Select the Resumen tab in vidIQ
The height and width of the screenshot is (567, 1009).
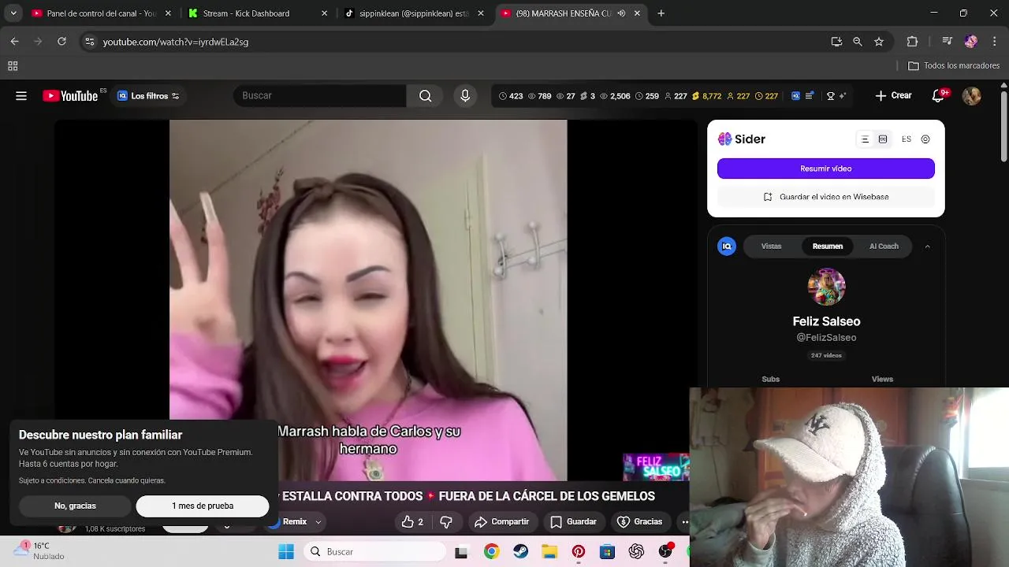828,246
